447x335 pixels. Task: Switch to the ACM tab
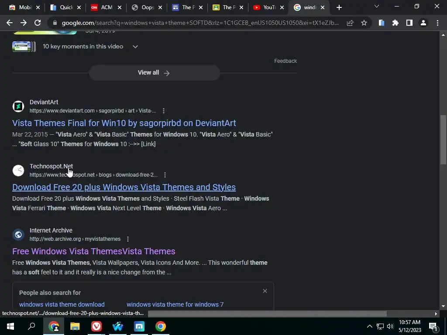[x=107, y=7]
